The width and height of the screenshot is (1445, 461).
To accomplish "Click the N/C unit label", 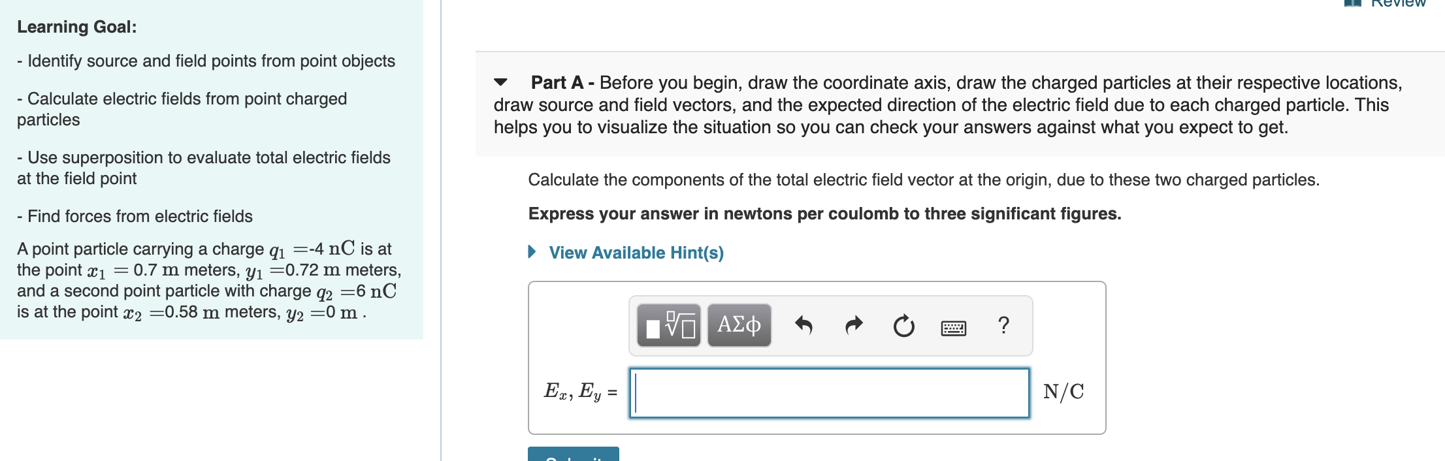I will 1065,392.
